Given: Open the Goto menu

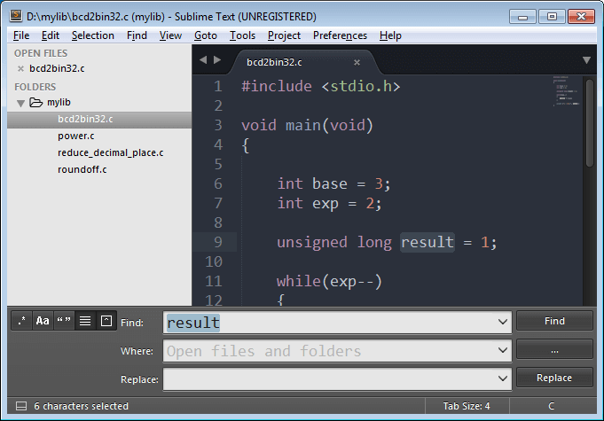Looking at the screenshot, I should [206, 35].
